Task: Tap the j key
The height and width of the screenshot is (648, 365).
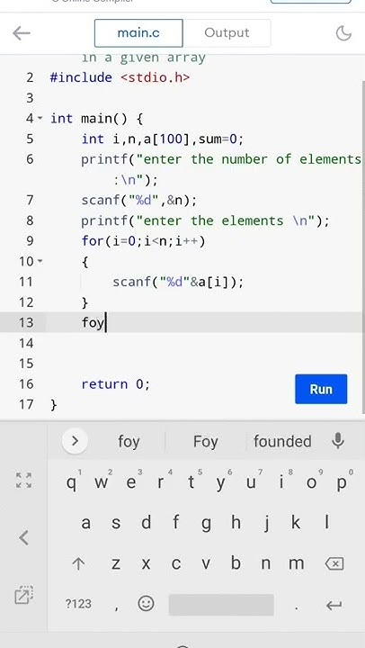Action: tap(266, 523)
